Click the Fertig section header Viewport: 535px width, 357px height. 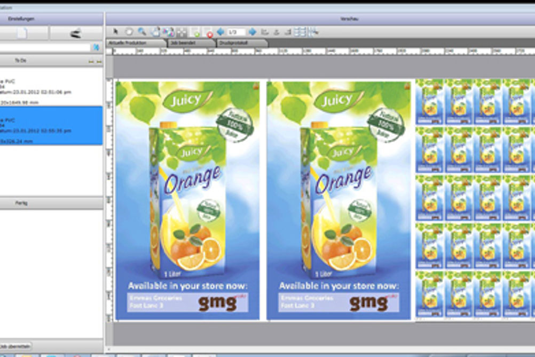(x=51, y=203)
